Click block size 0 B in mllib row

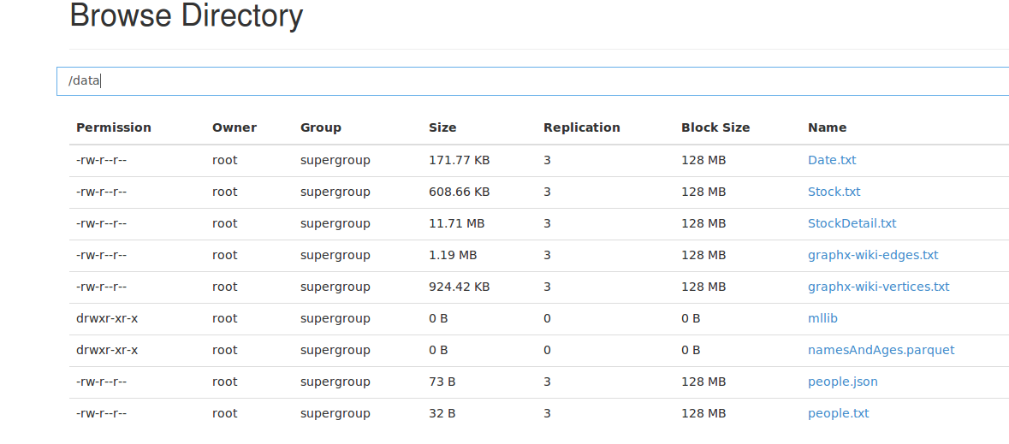(691, 318)
